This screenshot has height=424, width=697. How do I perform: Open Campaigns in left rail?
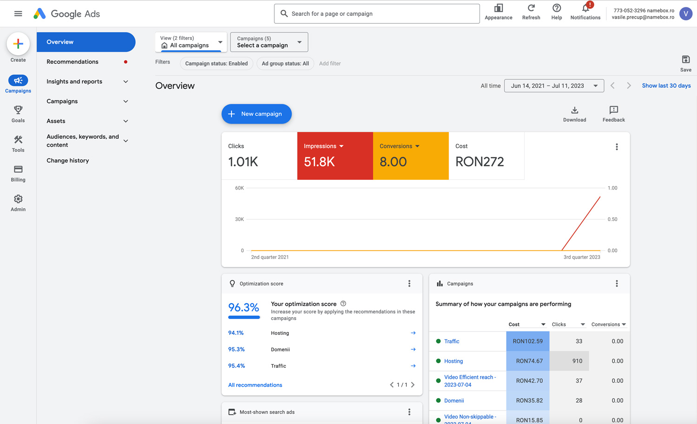[18, 84]
